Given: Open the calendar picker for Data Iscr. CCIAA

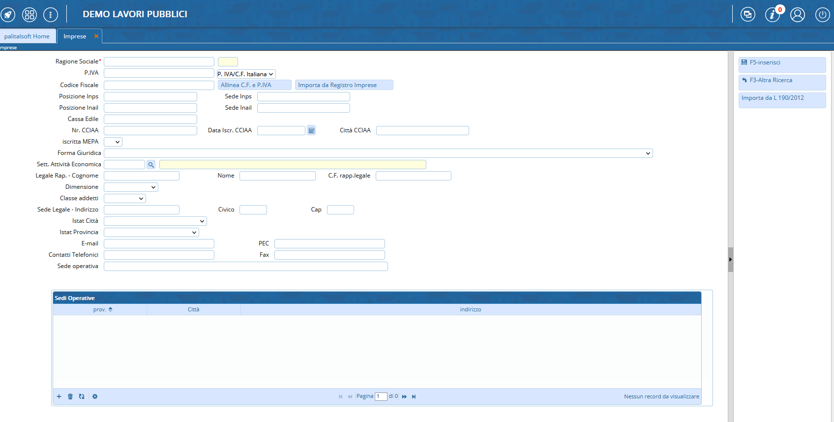Looking at the screenshot, I should (x=311, y=131).
